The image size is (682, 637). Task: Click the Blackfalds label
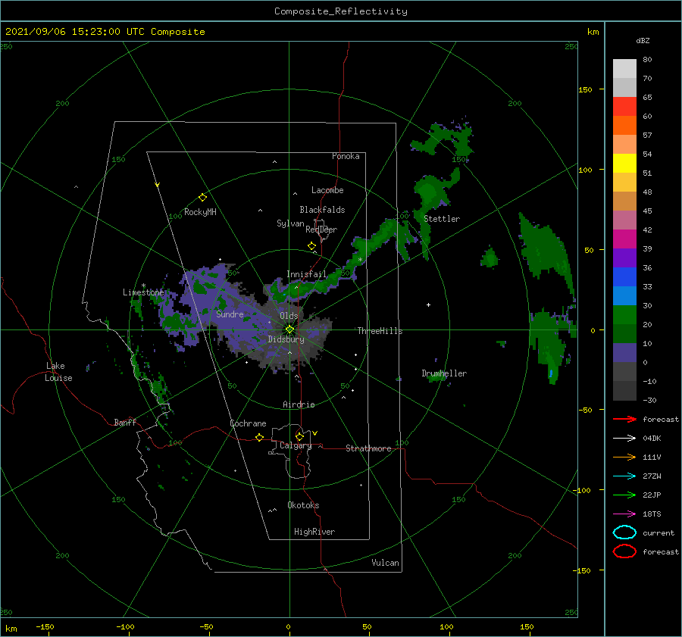322,210
